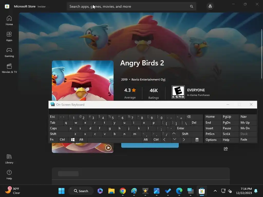This screenshot has height=197, width=263.
Task: Click the Microsoft Store logo icon
Action: (x=7, y=6)
